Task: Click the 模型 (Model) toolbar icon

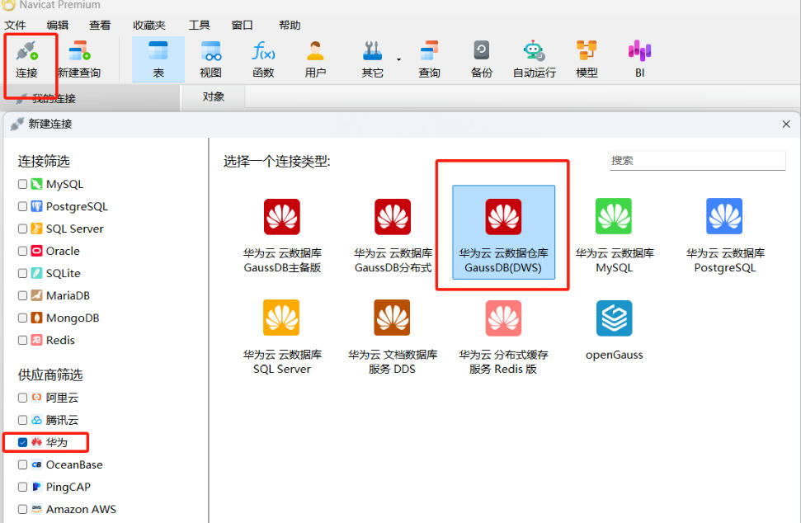Action: (x=587, y=59)
